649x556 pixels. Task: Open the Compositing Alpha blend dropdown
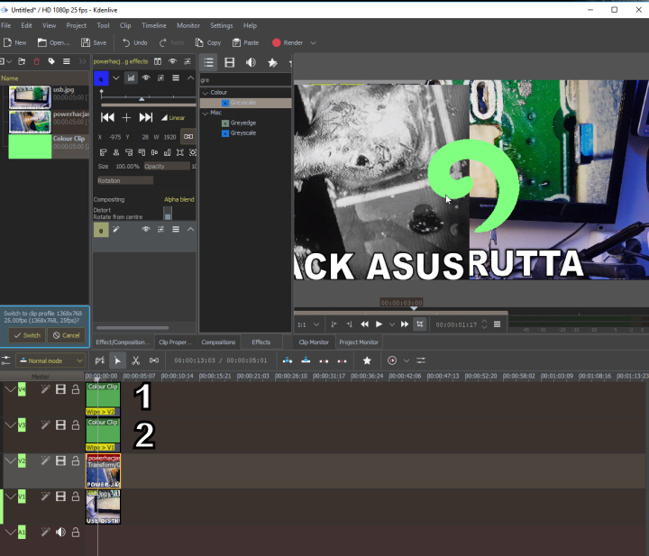point(178,199)
